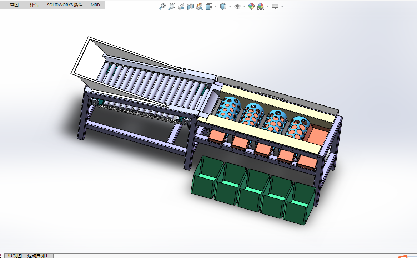
Task: Open the View Orientation cube icon
Action: (209, 6)
